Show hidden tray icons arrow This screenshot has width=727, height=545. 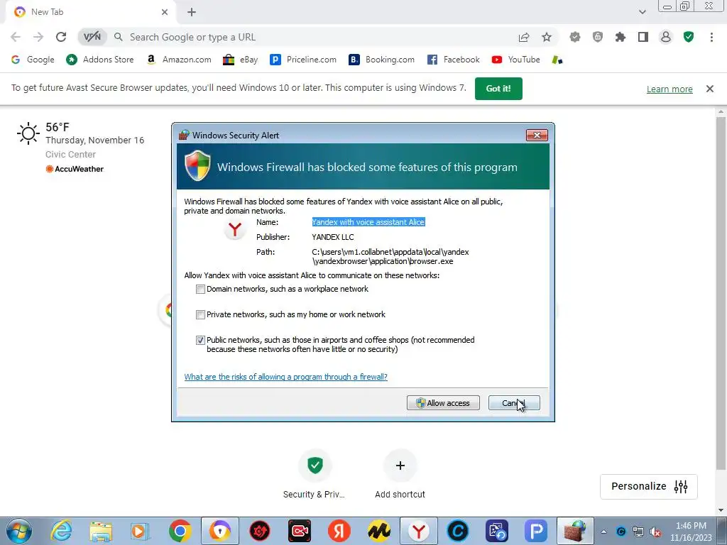pos(603,532)
